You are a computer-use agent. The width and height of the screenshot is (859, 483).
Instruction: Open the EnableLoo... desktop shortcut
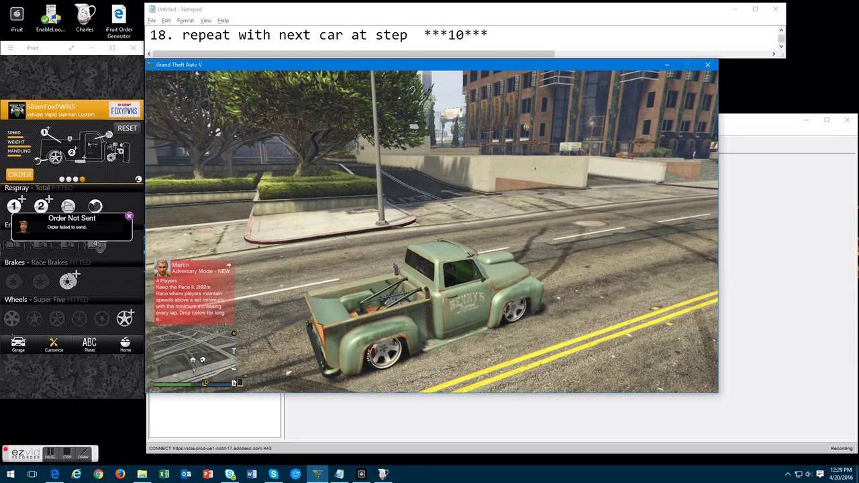tap(49, 19)
